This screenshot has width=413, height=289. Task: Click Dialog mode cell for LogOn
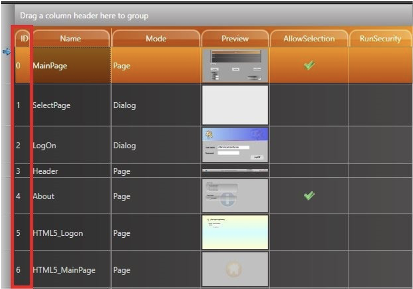click(156, 145)
